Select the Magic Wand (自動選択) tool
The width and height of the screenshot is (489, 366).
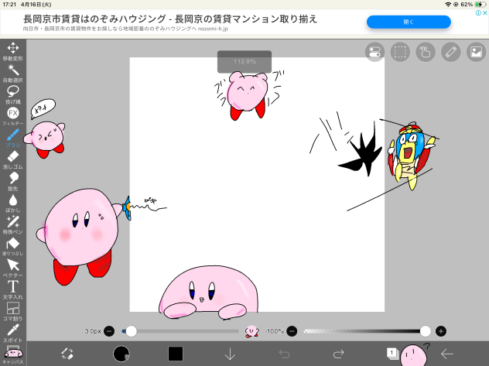pos(13,74)
